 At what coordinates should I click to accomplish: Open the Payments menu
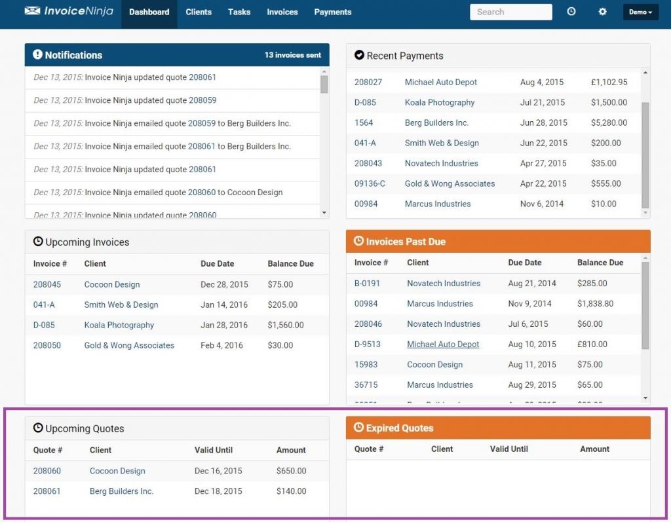tap(333, 12)
